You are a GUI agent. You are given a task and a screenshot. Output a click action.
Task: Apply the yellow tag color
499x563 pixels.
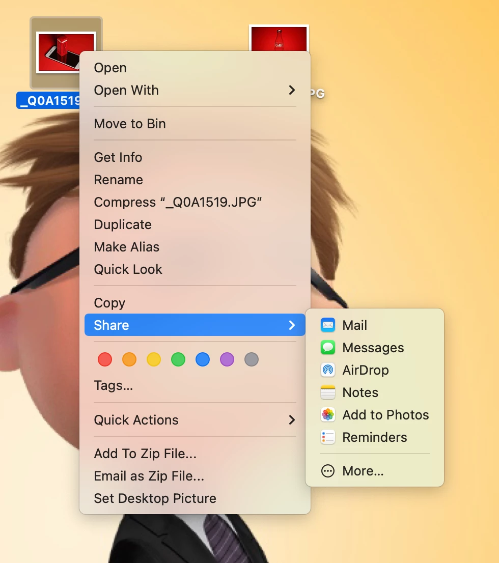tap(154, 359)
